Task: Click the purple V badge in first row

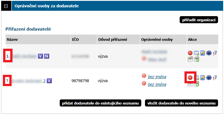Action: click(x=40, y=56)
